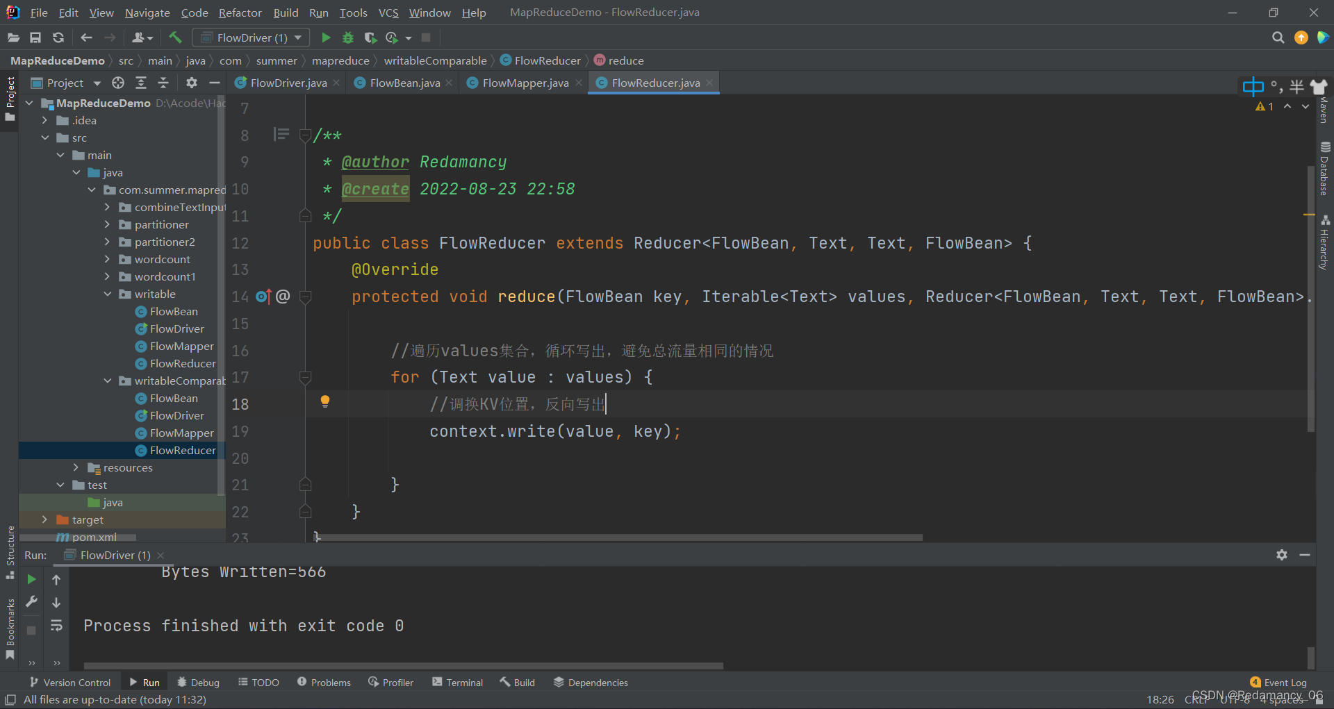Toggle the Bookmarks side tool window
Viewport: 1334px width, 709px height.
(x=10, y=629)
